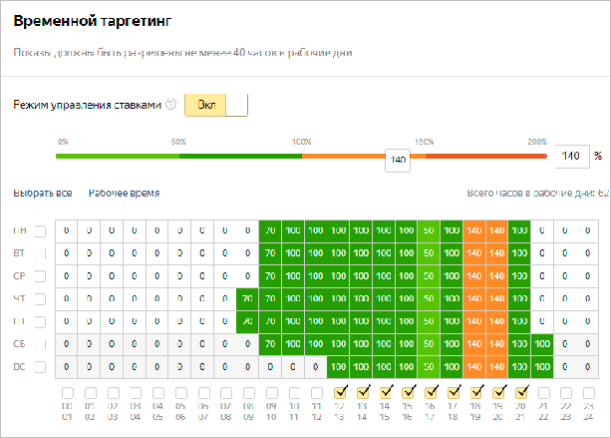Viewport: 611px width, 438px height.
Task: Toggle the «Вкл» bid management switch
Action: pyautogui.click(x=215, y=105)
